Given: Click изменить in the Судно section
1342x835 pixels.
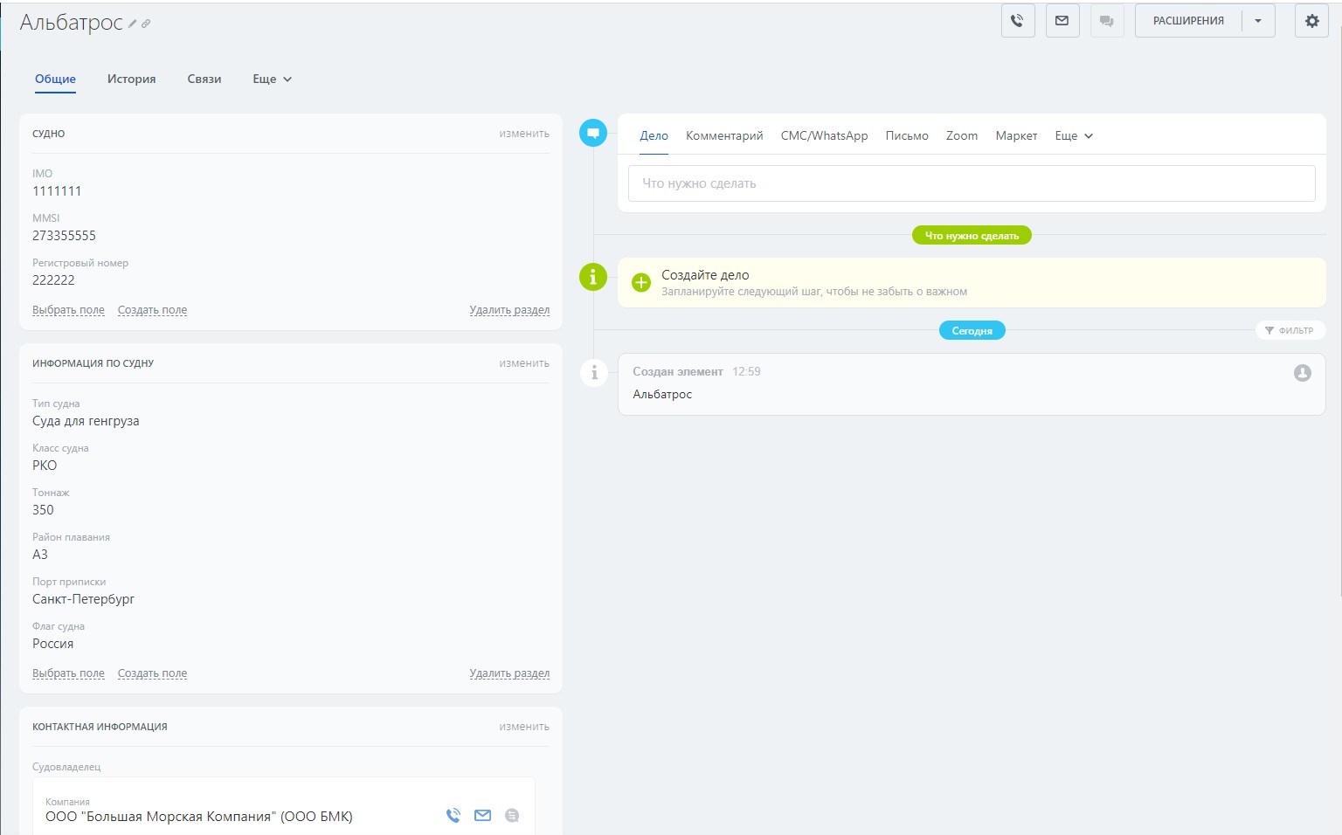Looking at the screenshot, I should pyautogui.click(x=524, y=134).
